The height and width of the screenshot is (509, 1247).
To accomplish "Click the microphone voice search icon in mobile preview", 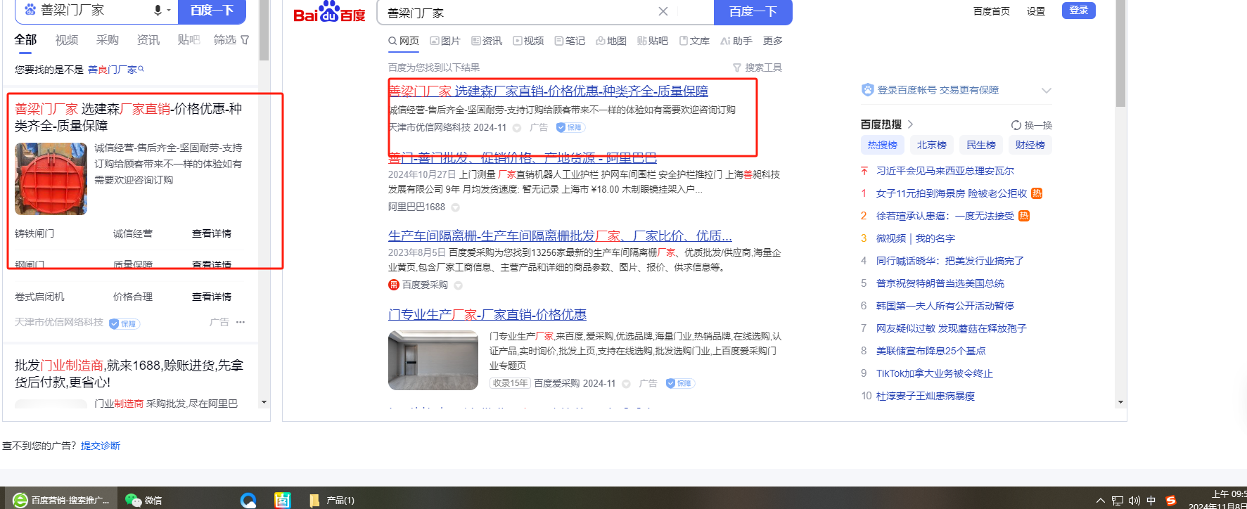I will (158, 10).
